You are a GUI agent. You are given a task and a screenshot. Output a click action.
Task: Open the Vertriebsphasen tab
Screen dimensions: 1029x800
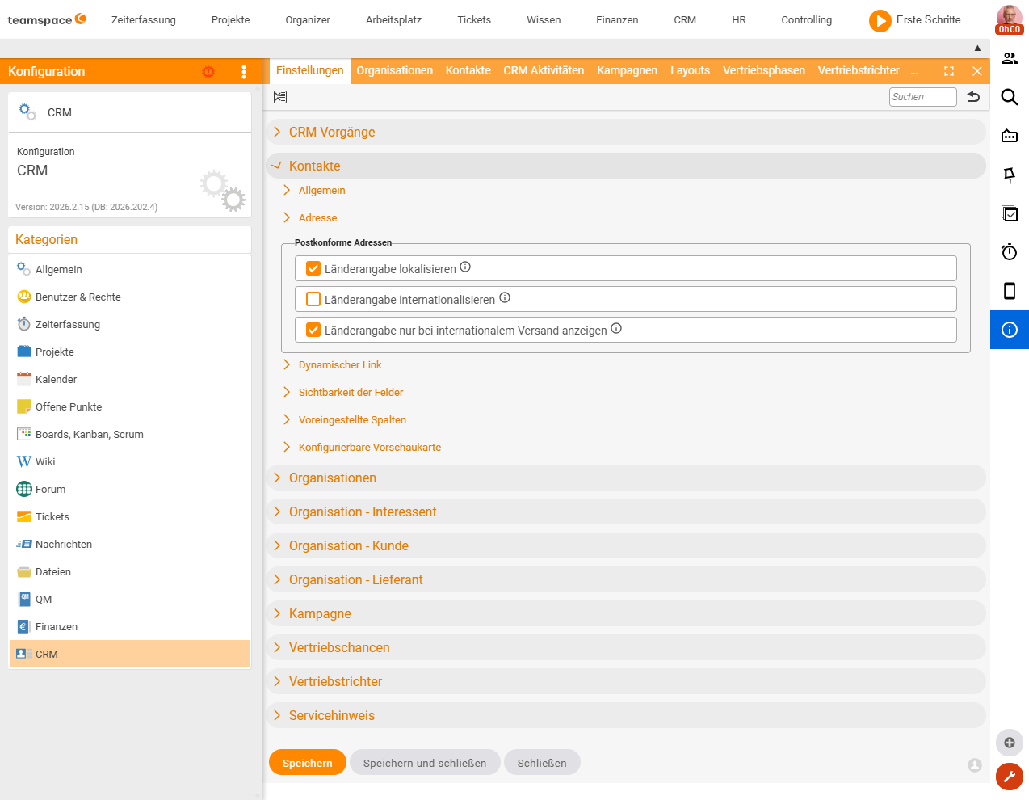(x=764, y=71)
